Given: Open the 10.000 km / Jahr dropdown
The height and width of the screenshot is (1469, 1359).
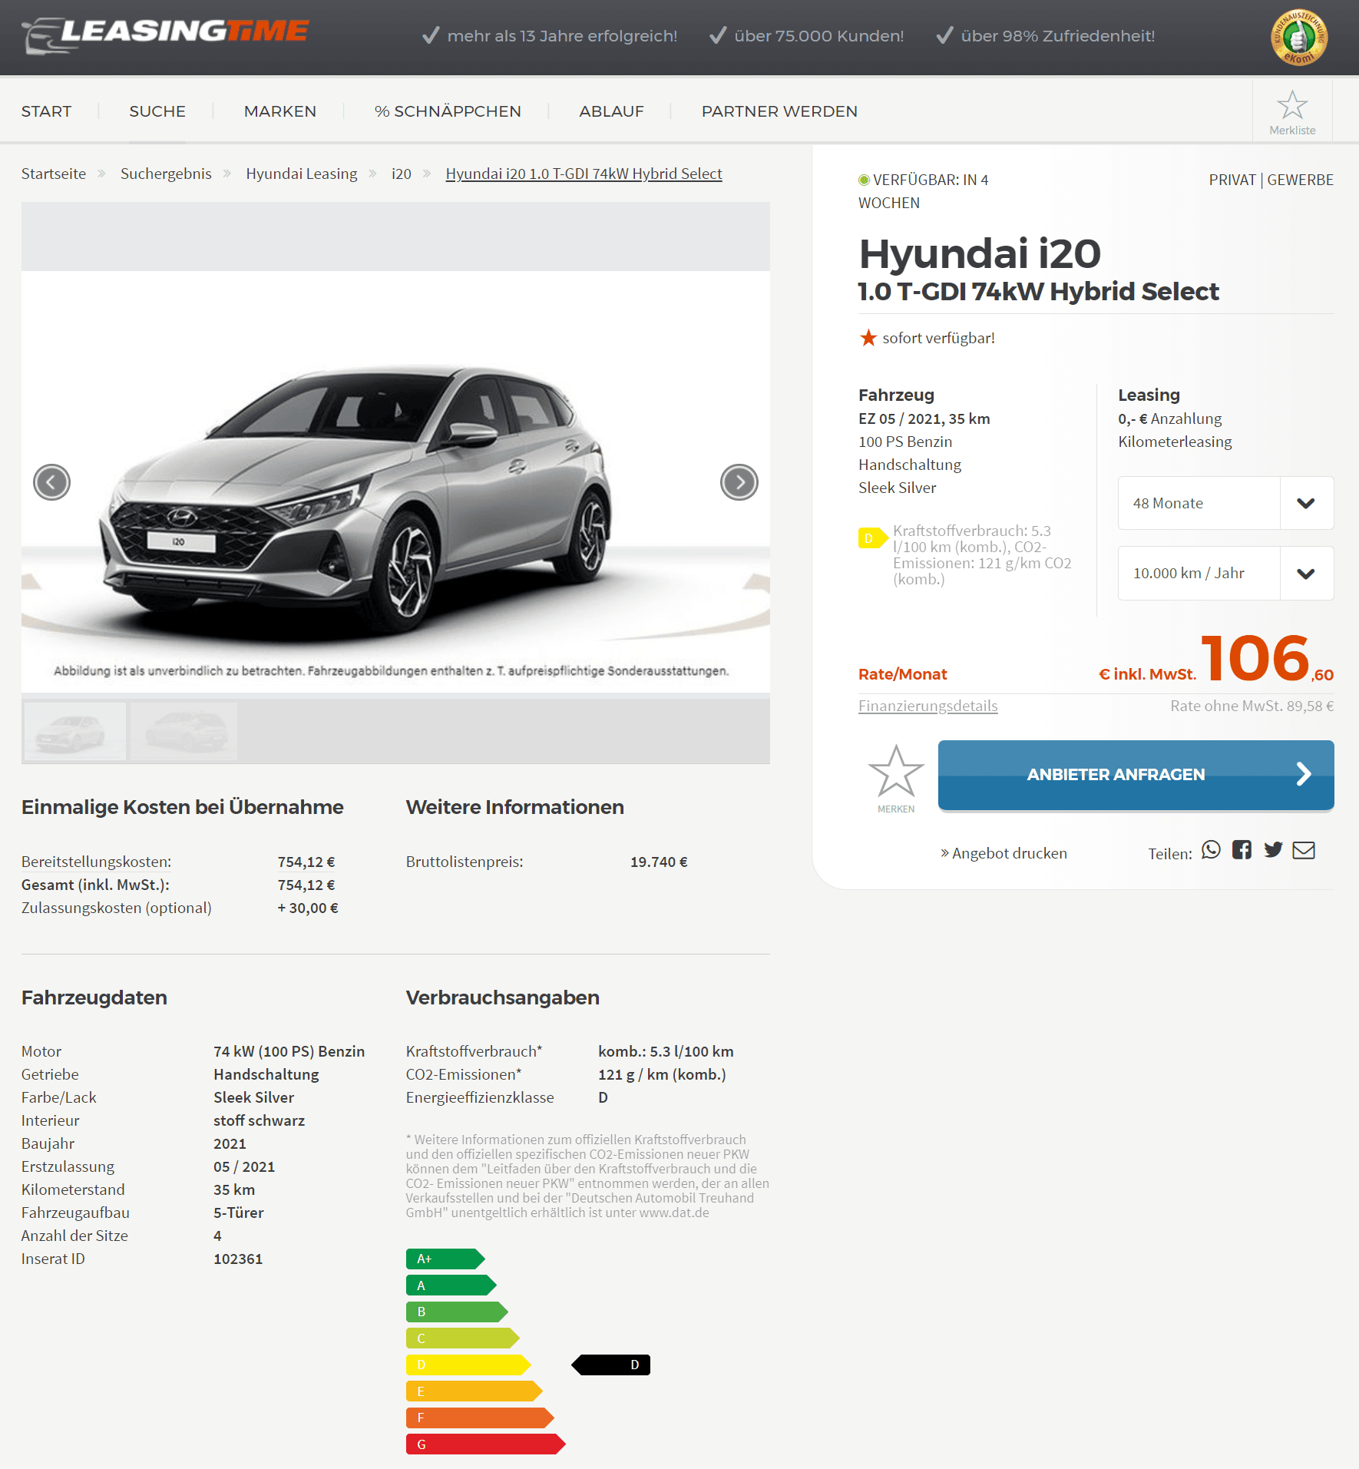Looking at the screenshot, I should point(1225,573).
